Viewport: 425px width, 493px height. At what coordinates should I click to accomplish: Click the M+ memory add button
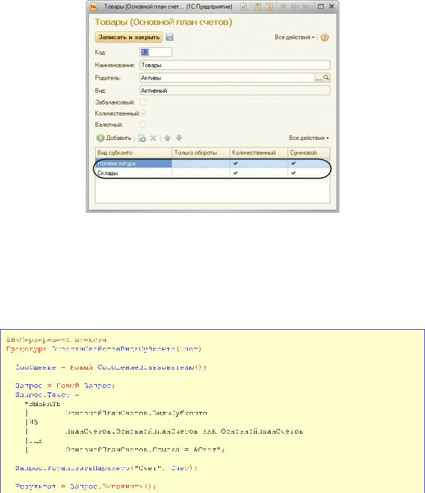(x=295, y=6)
